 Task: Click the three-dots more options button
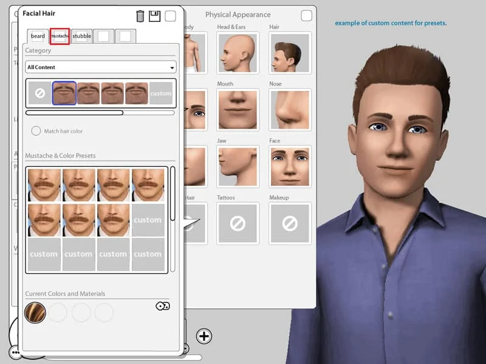coord(15,352)
